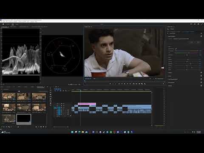Screen dimensions: 204x153
Task: Expand the Creative section in Lumetri Color
Action: 170,73
